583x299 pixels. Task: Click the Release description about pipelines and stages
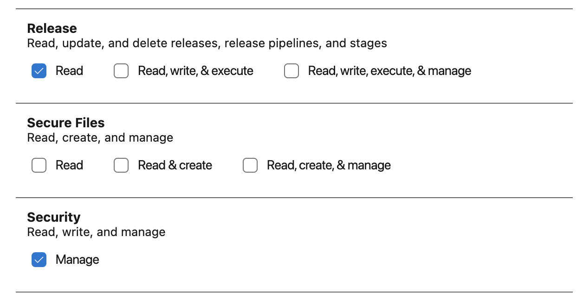click(x=207, y=44)
